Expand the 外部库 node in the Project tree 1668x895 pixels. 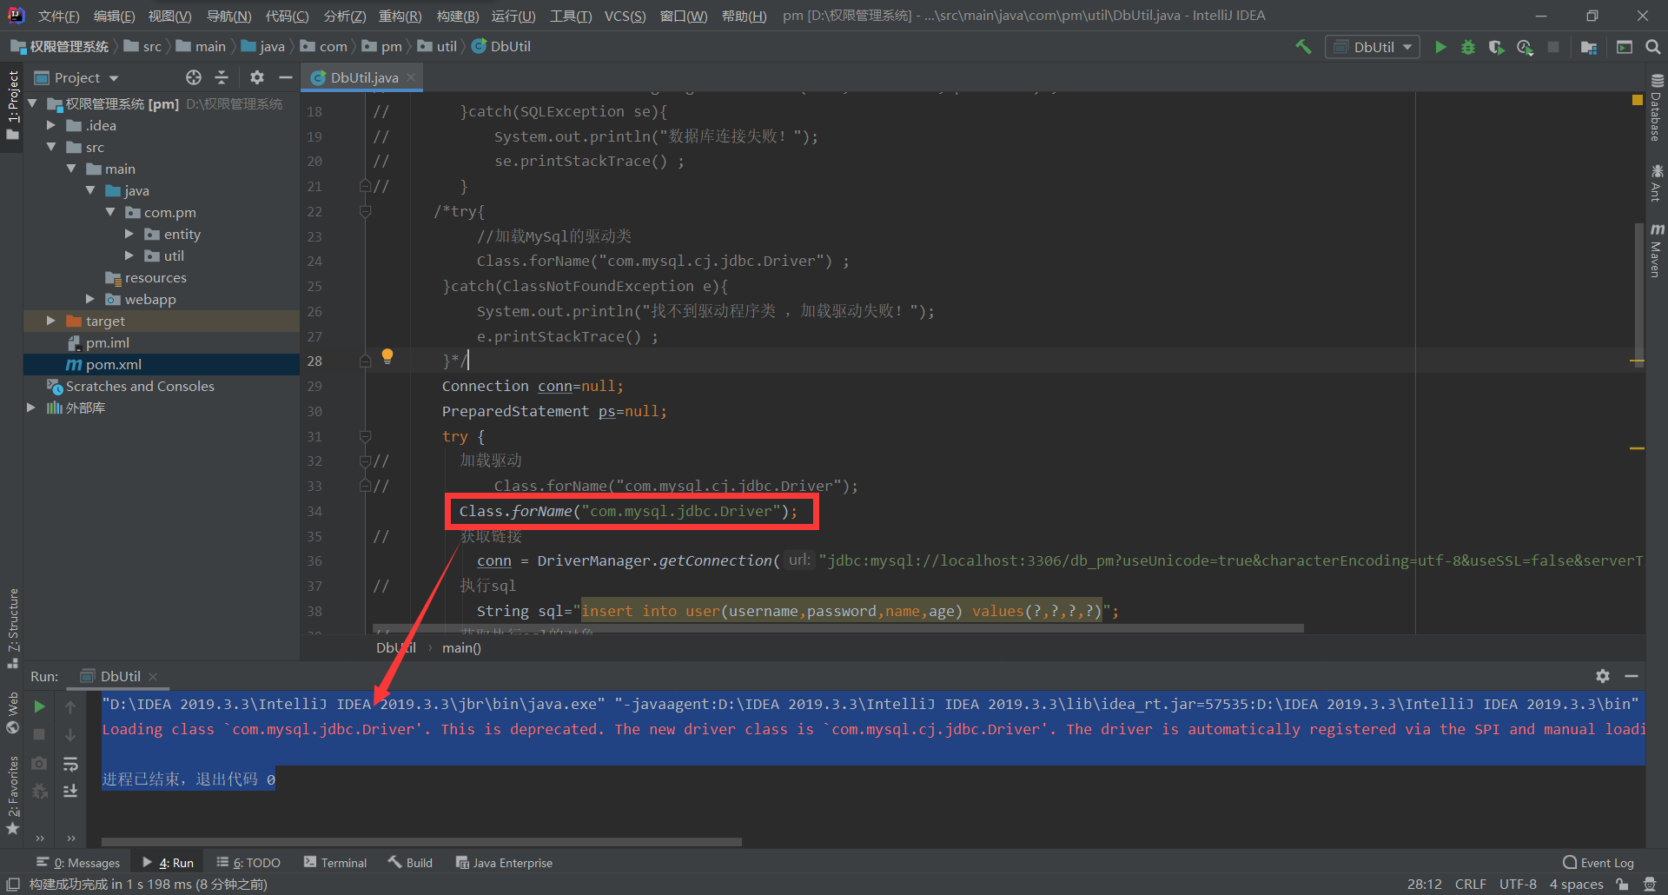(x=31, y=408)
